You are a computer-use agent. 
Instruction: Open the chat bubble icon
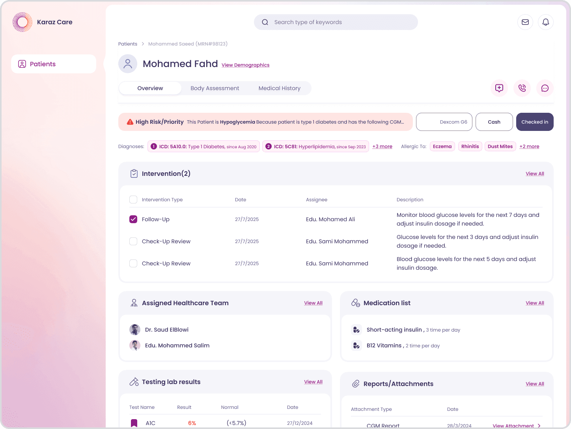coord(545,88)
